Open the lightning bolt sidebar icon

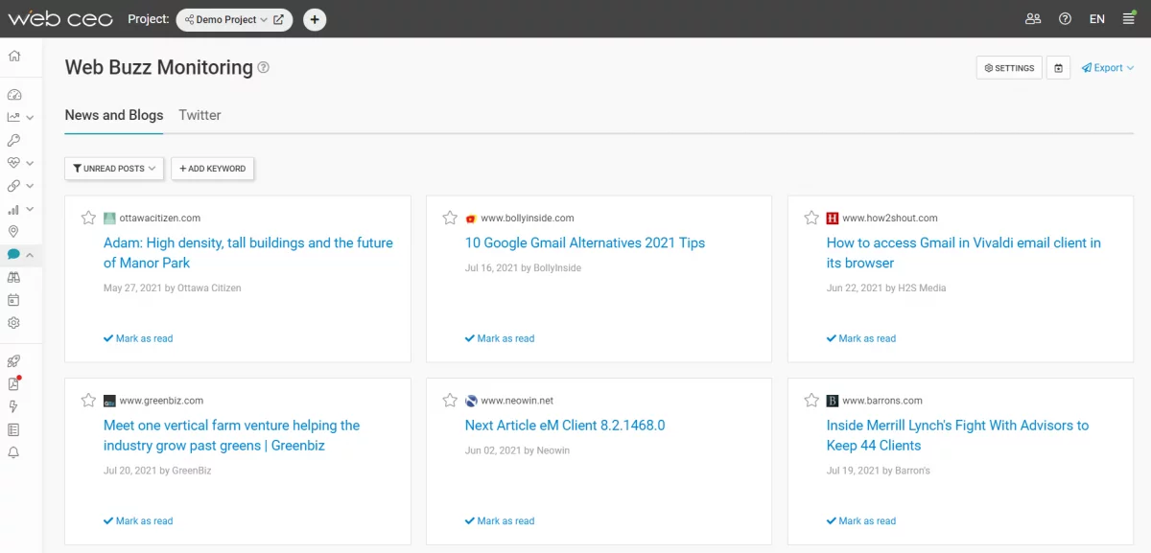[13, 406]
